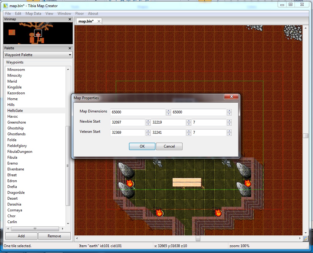
Task: Select the Edron waypoint
Action: (x=12, y=181)
